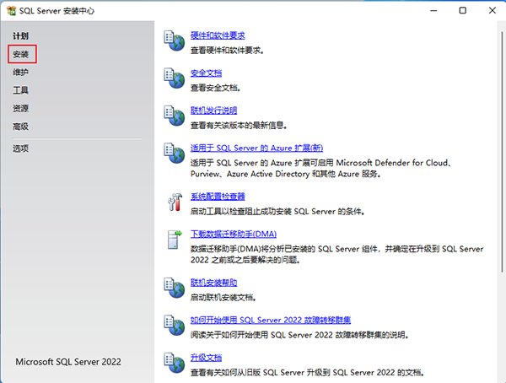Switch to the 资源 page
The image size is (506, 383).
[x=20, y=108]
